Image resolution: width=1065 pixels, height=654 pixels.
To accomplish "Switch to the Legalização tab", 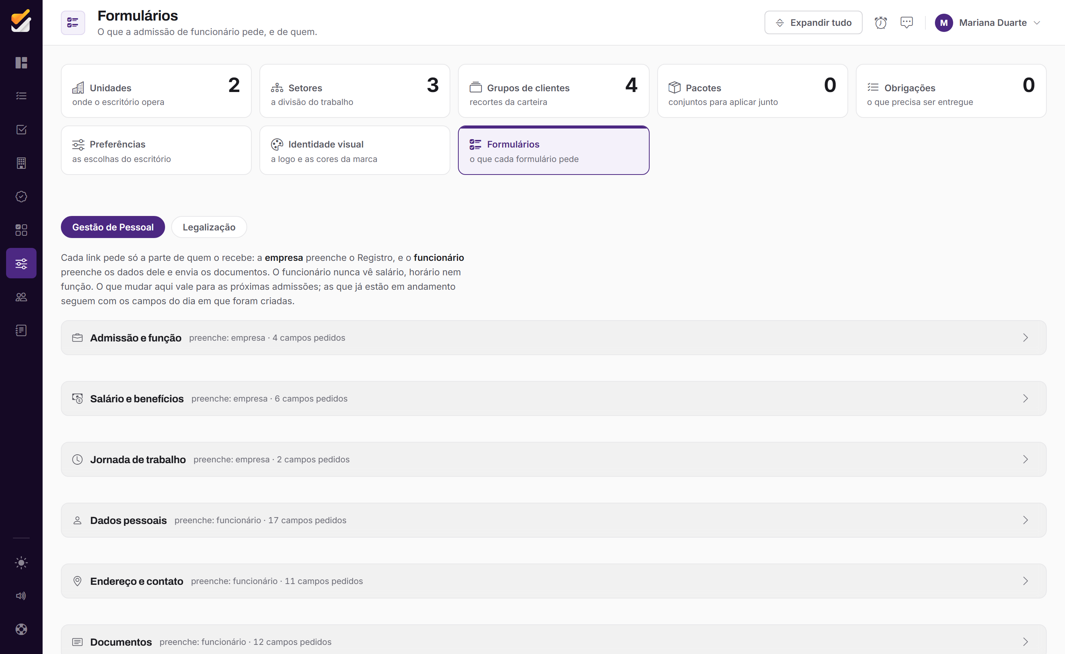I will [209, 227].
